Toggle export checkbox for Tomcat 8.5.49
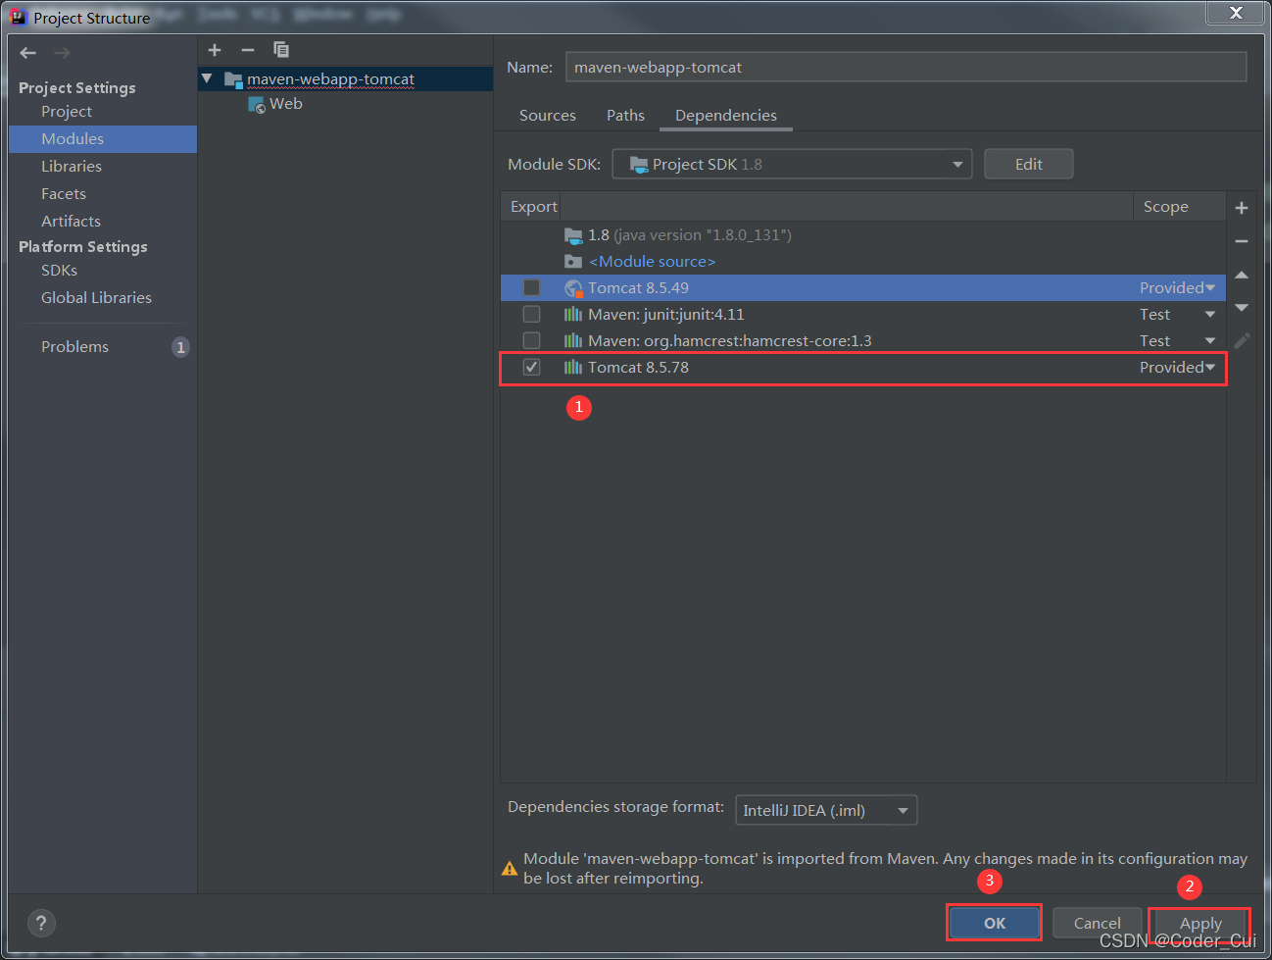 click(x=531, y=287)
